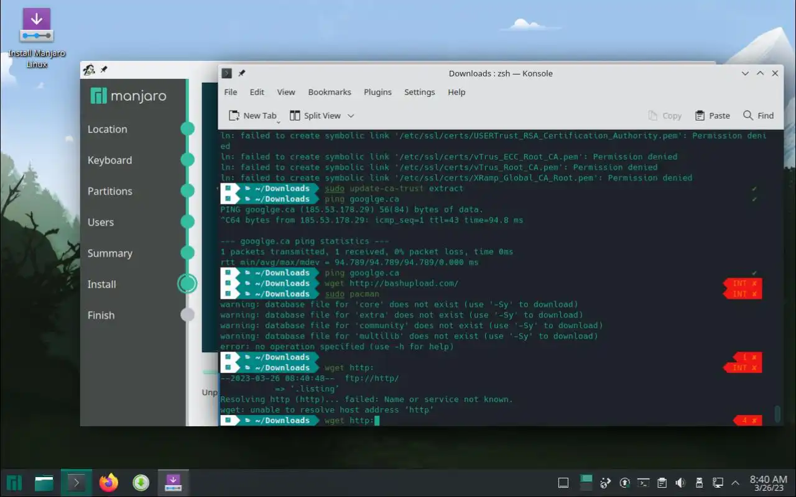Image resolution: width=796 pixels, height=497 pixels.
Task: Open the clipboard tray icon
Action: point(662,483)
